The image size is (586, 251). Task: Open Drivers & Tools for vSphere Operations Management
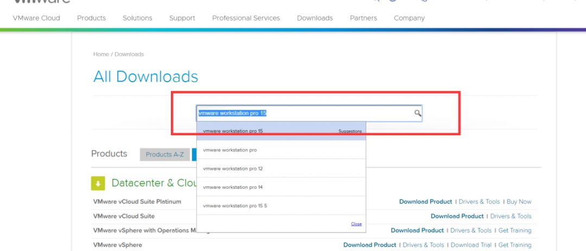pyautogui.click(x=471, y=230)
